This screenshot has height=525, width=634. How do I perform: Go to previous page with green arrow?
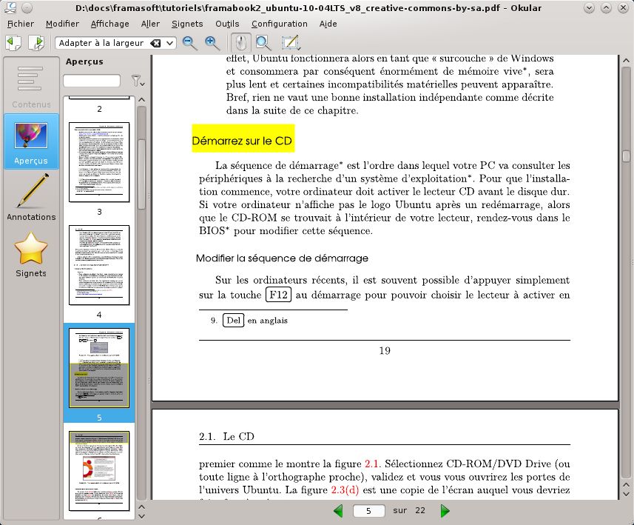pyautogui.click(x=338, y=511)
